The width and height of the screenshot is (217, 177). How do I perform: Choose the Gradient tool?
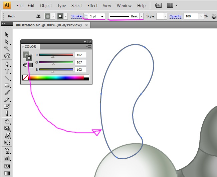click(7, 173)
